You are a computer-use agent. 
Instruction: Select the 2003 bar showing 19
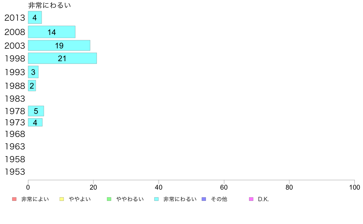click(59, 45)
